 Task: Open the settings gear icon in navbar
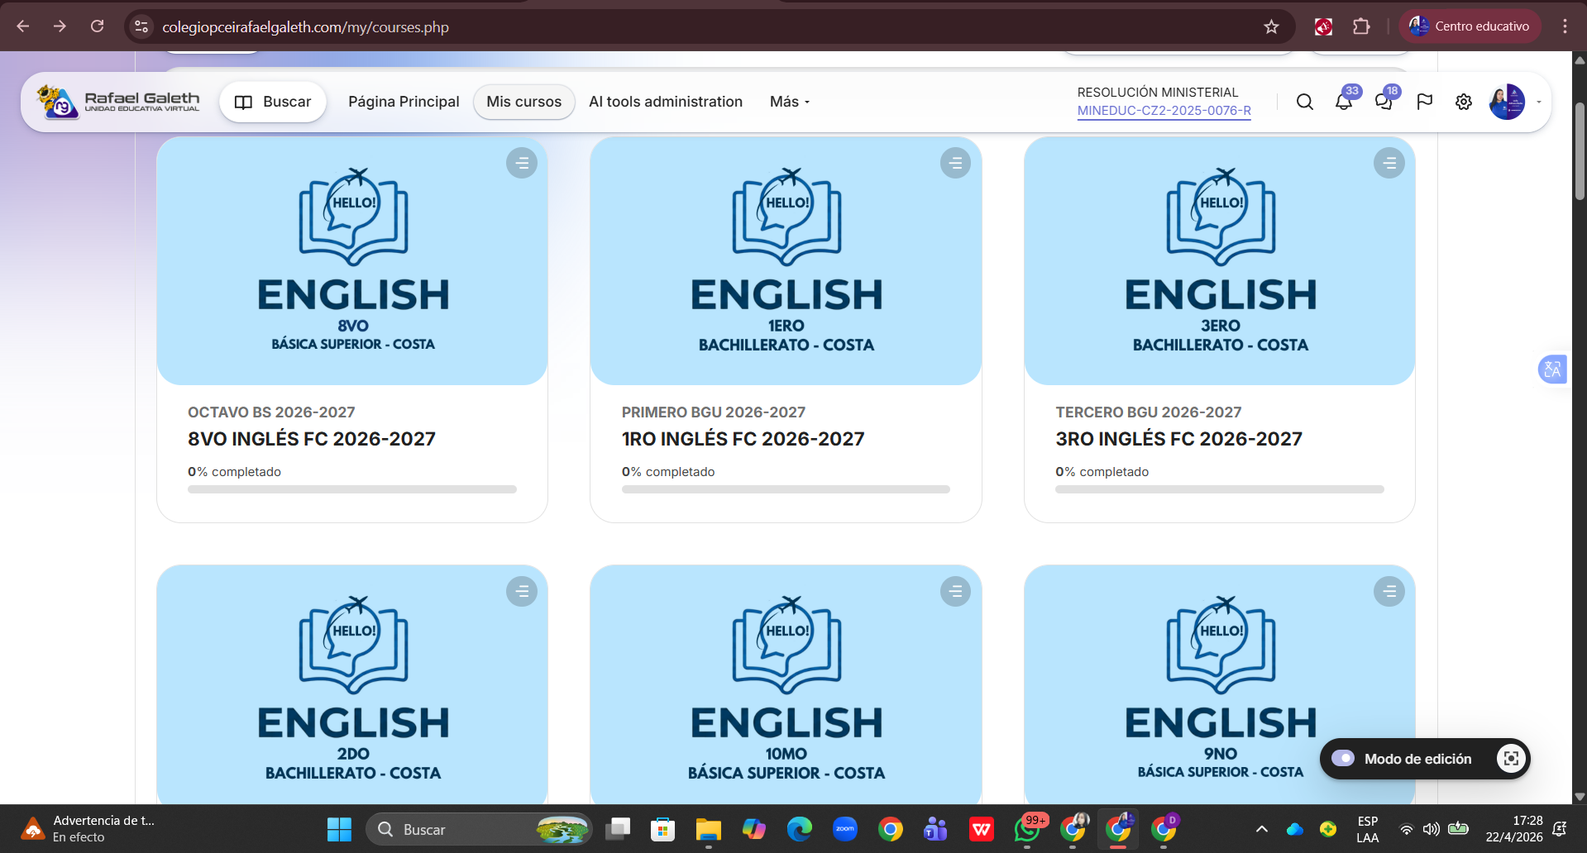(x=1463, y=102)
